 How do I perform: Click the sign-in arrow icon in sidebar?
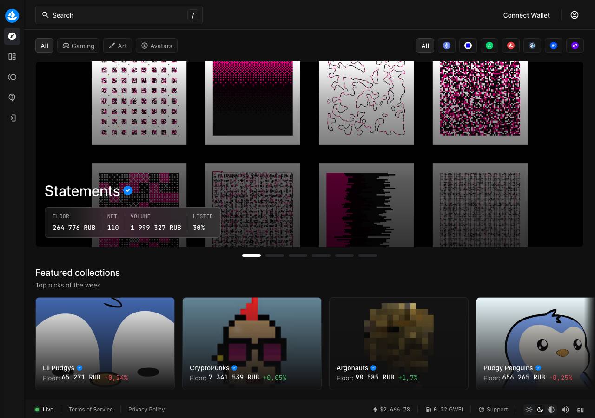(12, 118)
